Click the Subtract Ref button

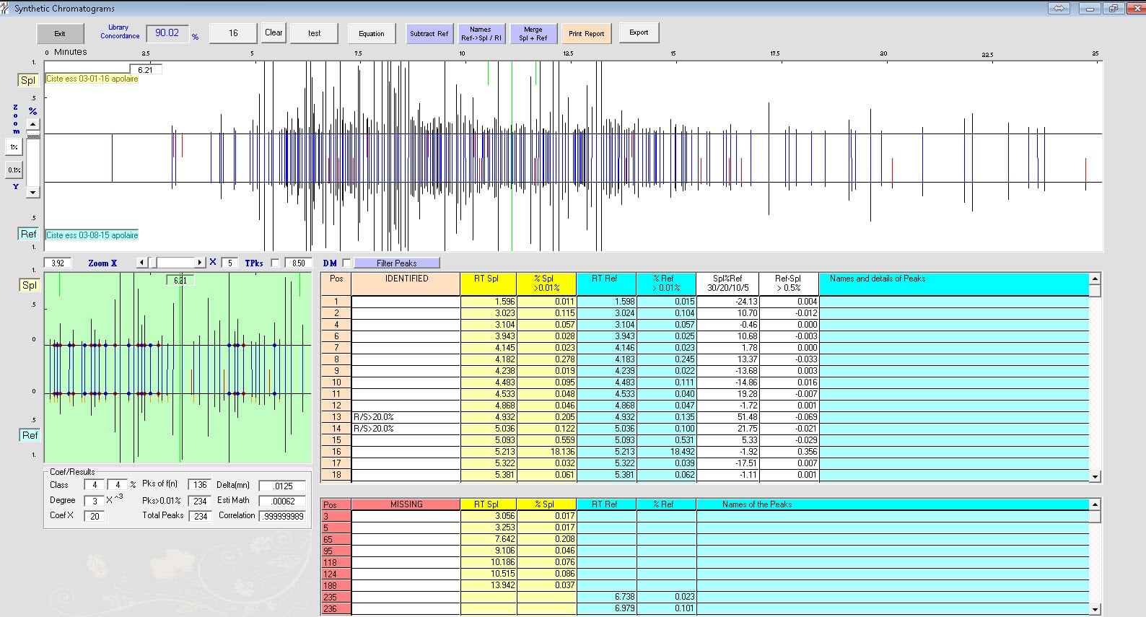(x=429, y=33)
